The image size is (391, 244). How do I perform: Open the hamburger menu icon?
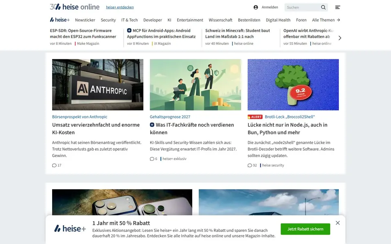coord(337,7)
